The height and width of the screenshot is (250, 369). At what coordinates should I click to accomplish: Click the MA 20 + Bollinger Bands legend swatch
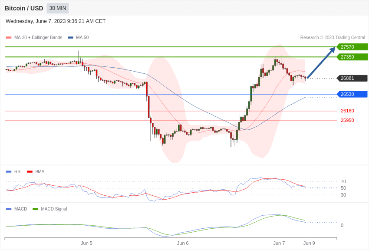9,38
